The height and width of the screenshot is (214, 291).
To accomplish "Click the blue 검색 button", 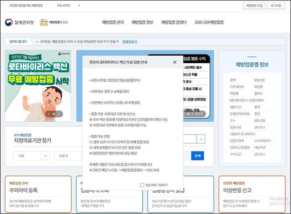I will coord(197,156).
